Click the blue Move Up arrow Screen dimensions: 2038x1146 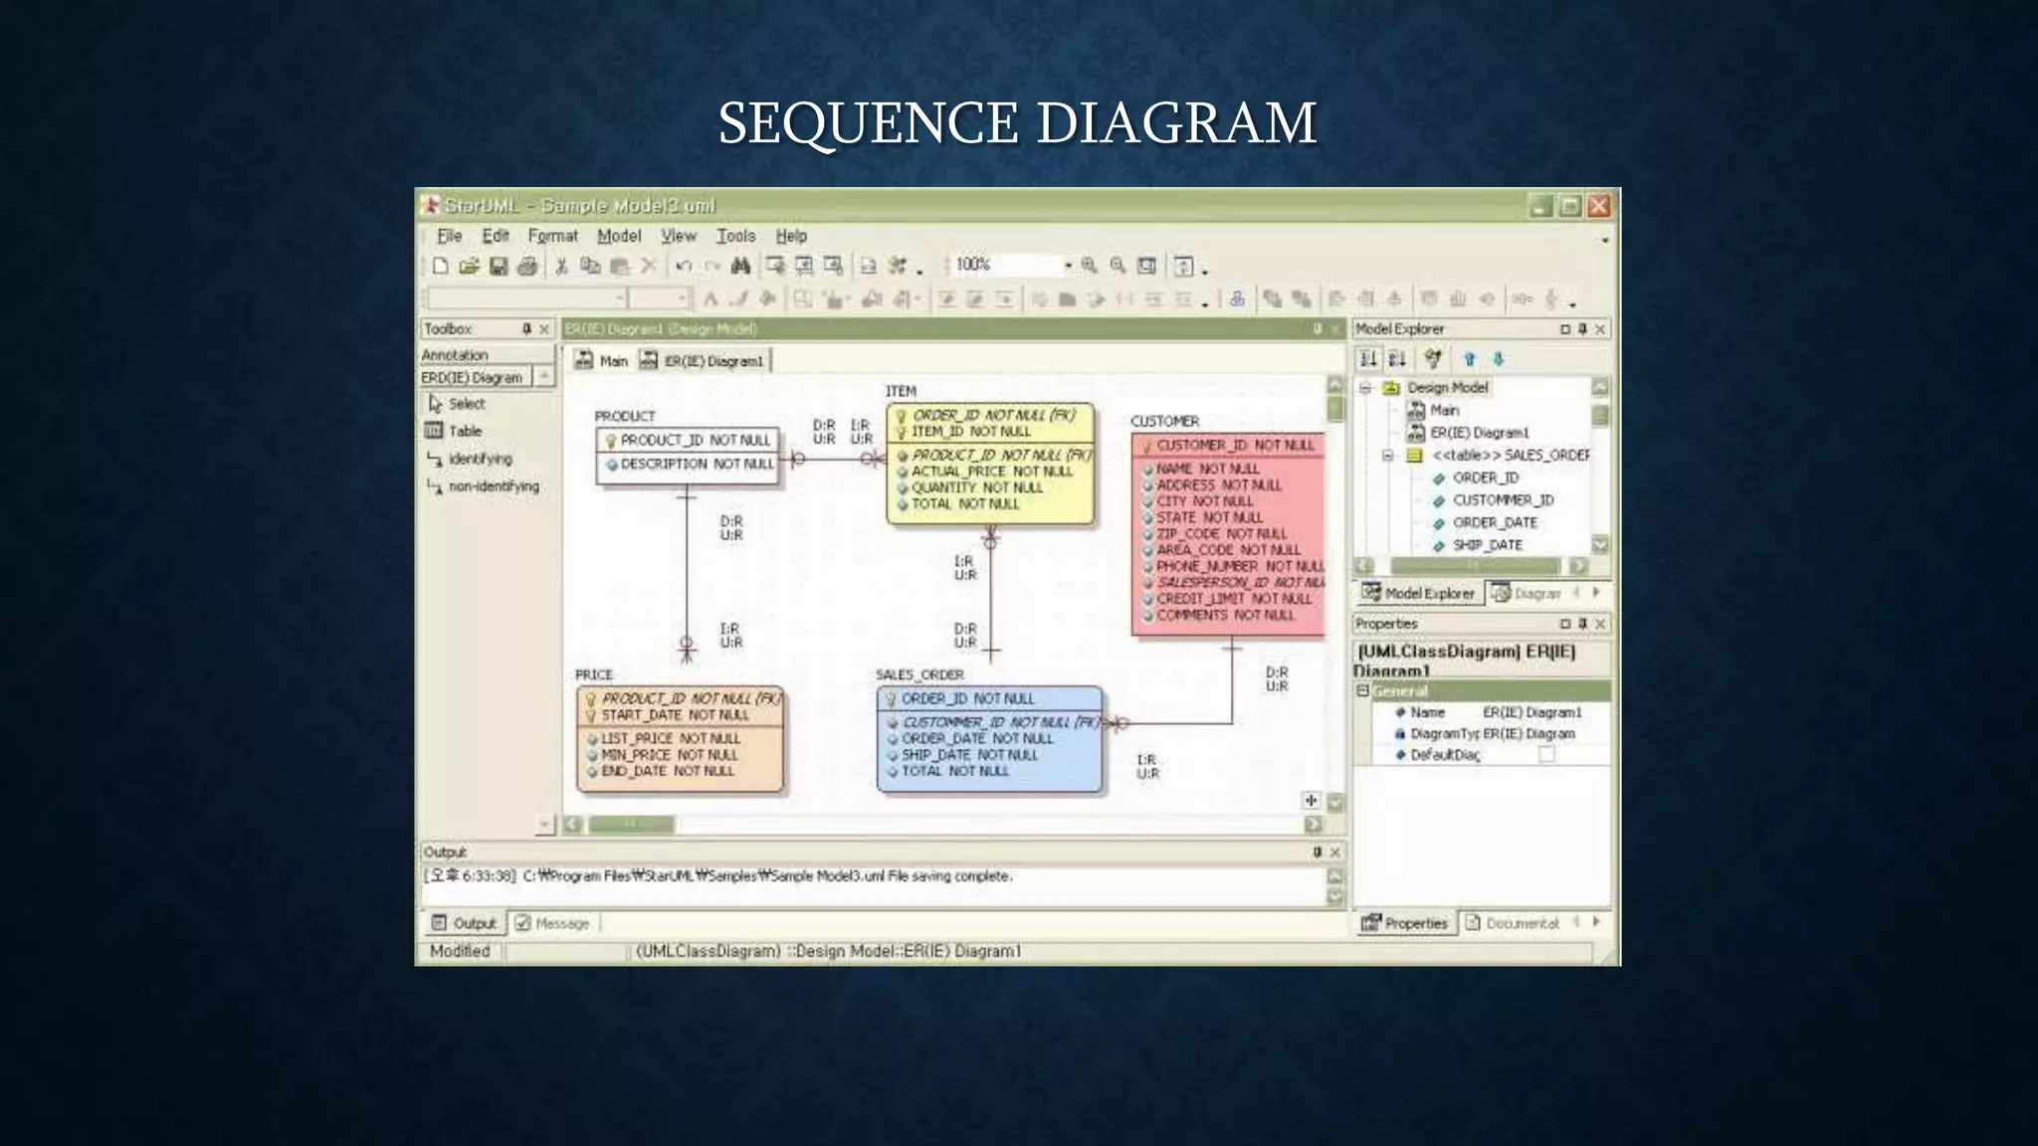1469,359
